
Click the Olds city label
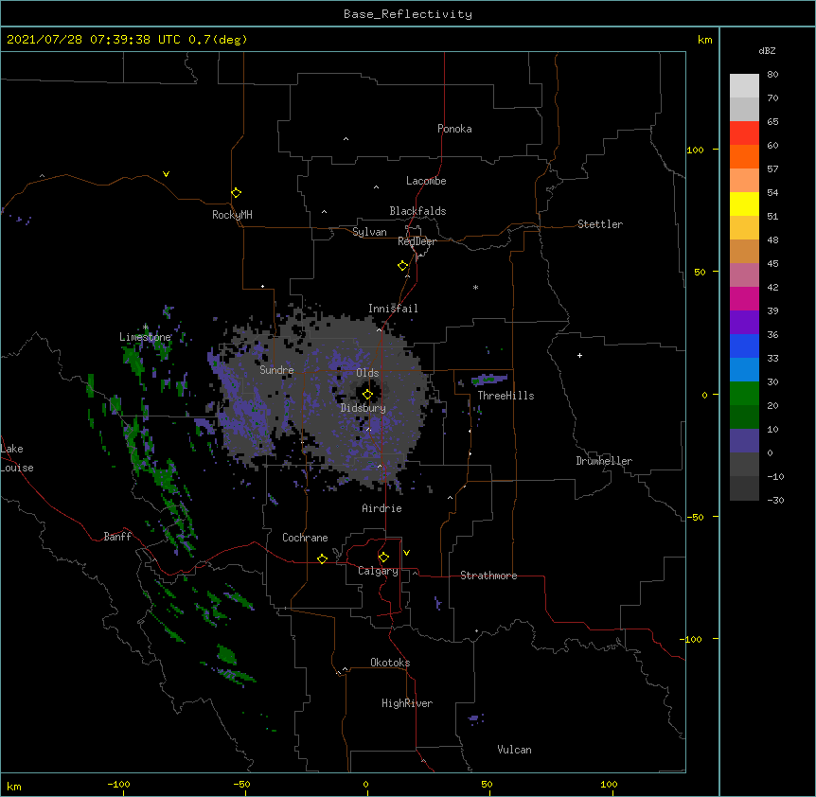point(367,373)
